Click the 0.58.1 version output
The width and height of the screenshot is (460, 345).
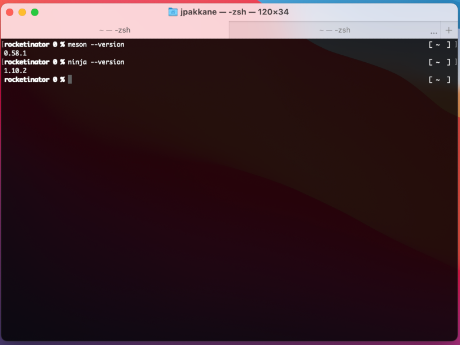(14, 53)
